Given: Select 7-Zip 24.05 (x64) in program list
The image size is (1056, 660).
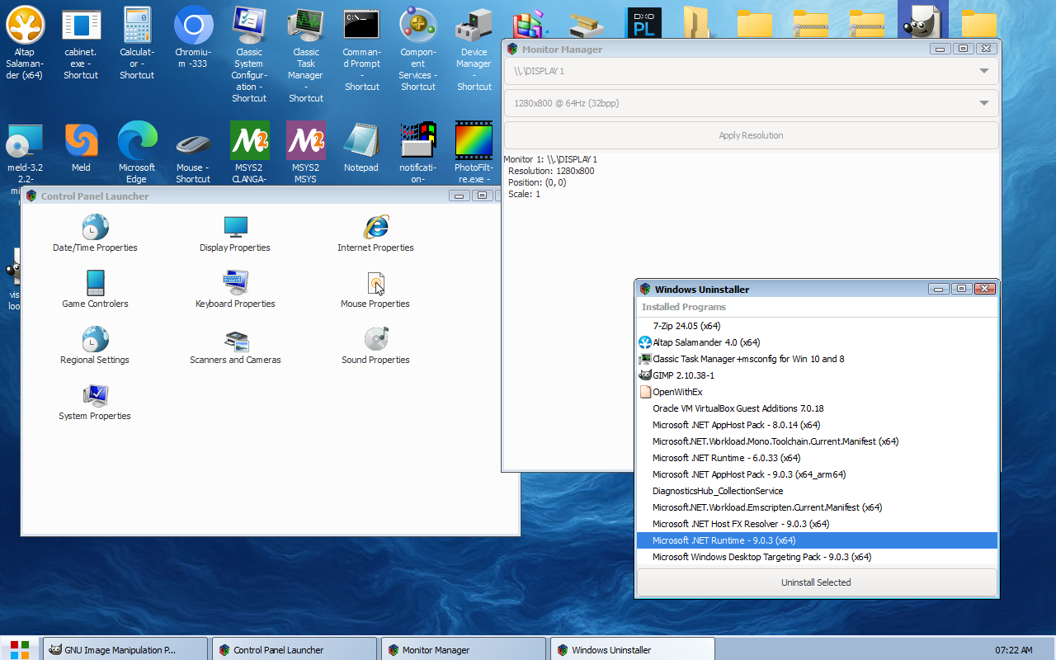Looking at the screenshot, I should pyautogui.click(x=817, y=326).
